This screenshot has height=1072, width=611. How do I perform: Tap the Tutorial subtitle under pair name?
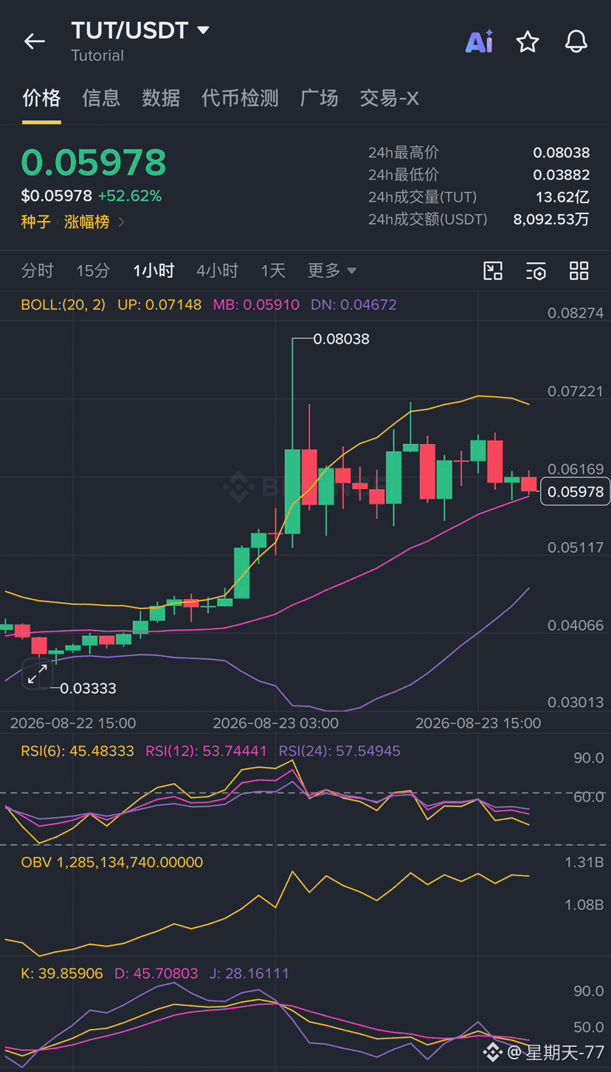coord(97,55)
